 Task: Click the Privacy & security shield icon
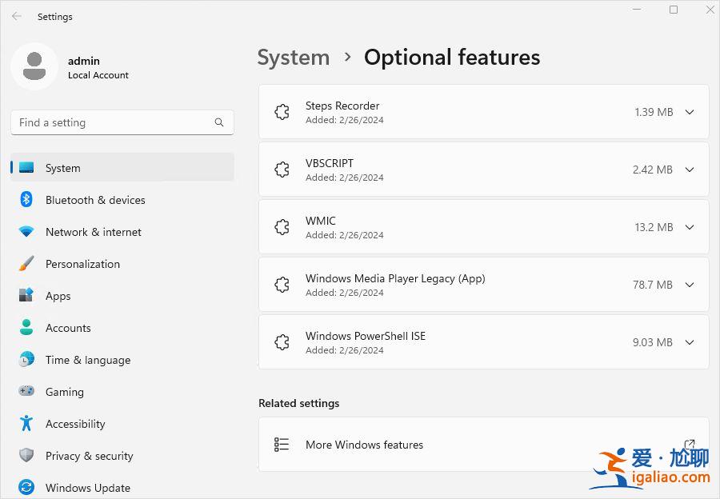[26, 456]
